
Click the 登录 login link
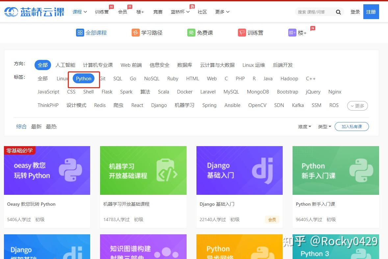[355, 12]
